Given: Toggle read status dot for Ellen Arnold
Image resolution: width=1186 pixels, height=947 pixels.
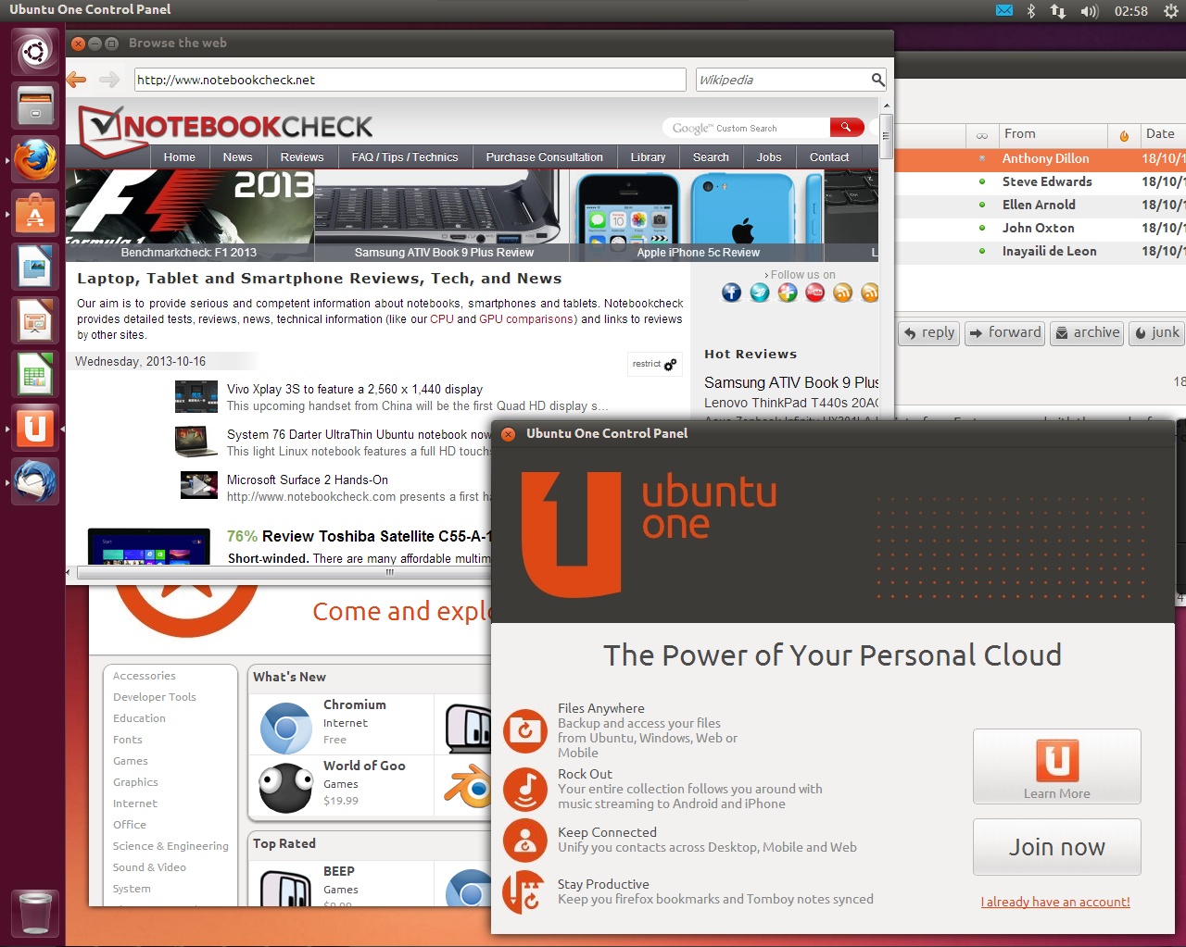Looking at the screenshot, I should (x=982, y=206).
